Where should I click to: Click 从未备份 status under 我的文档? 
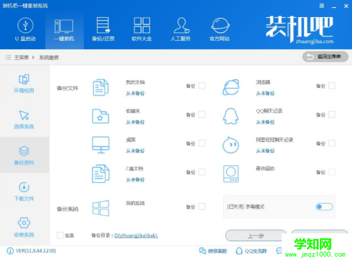tap(135, 93)
